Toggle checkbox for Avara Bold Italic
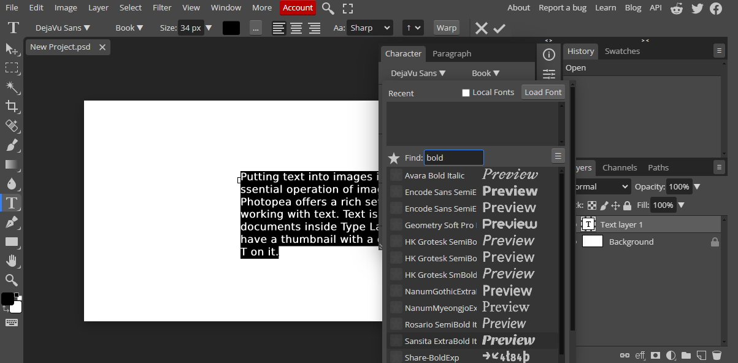This screenshot has width=738, height=363. [x=396, y=175]
